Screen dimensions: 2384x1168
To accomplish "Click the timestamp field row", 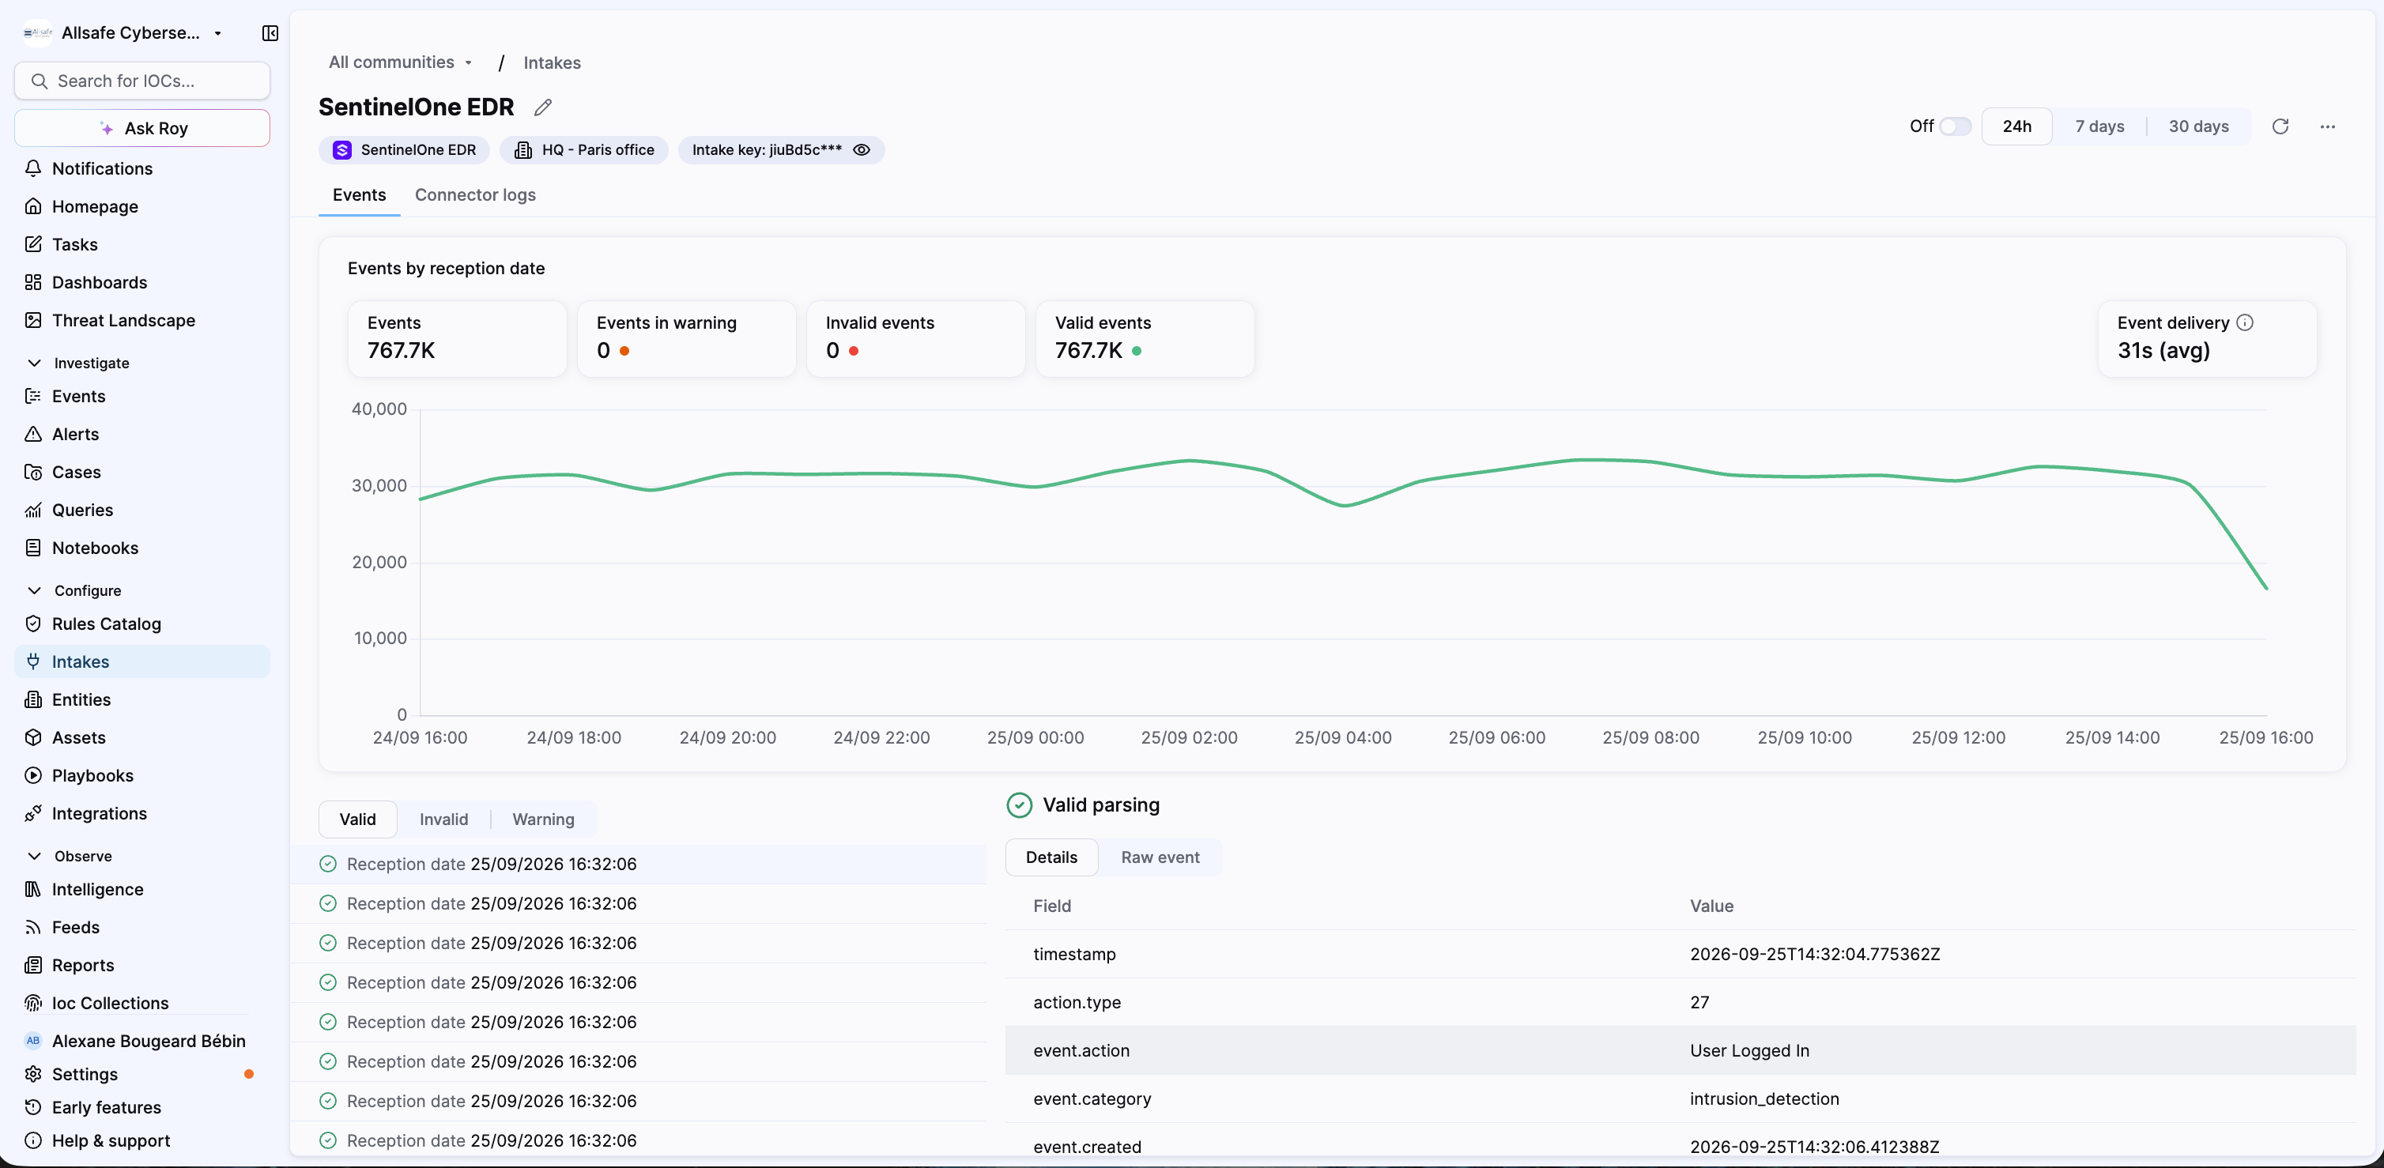I will [x=1680, y=954].
